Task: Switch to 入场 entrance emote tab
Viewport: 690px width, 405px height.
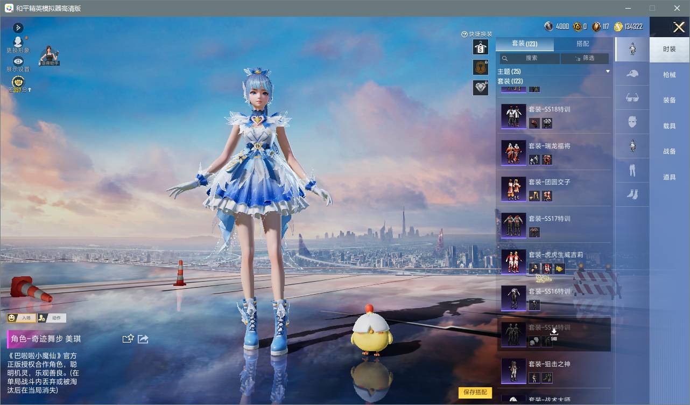Action: click(x=22, y=318)
